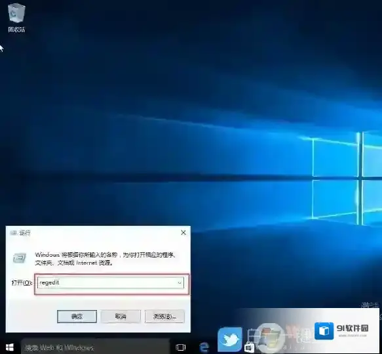Click the regedit text field in Run
The image size is (382, 354).
pyautogui.click(x=111, y=282)
